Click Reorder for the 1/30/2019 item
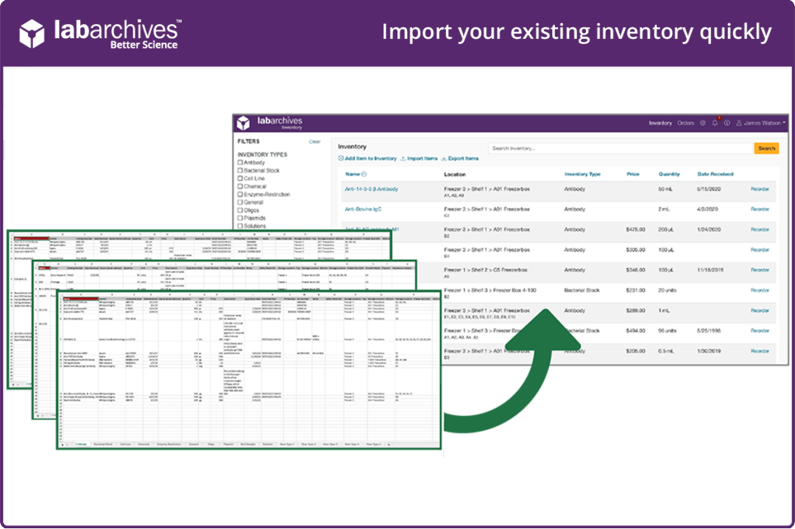 [760, 351]
